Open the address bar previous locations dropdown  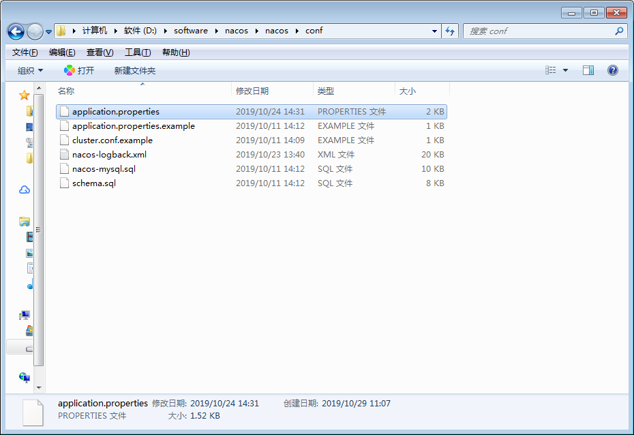coord(434,31)
